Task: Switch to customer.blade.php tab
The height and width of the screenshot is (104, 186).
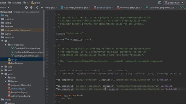Action: click(x=130, y=8)
